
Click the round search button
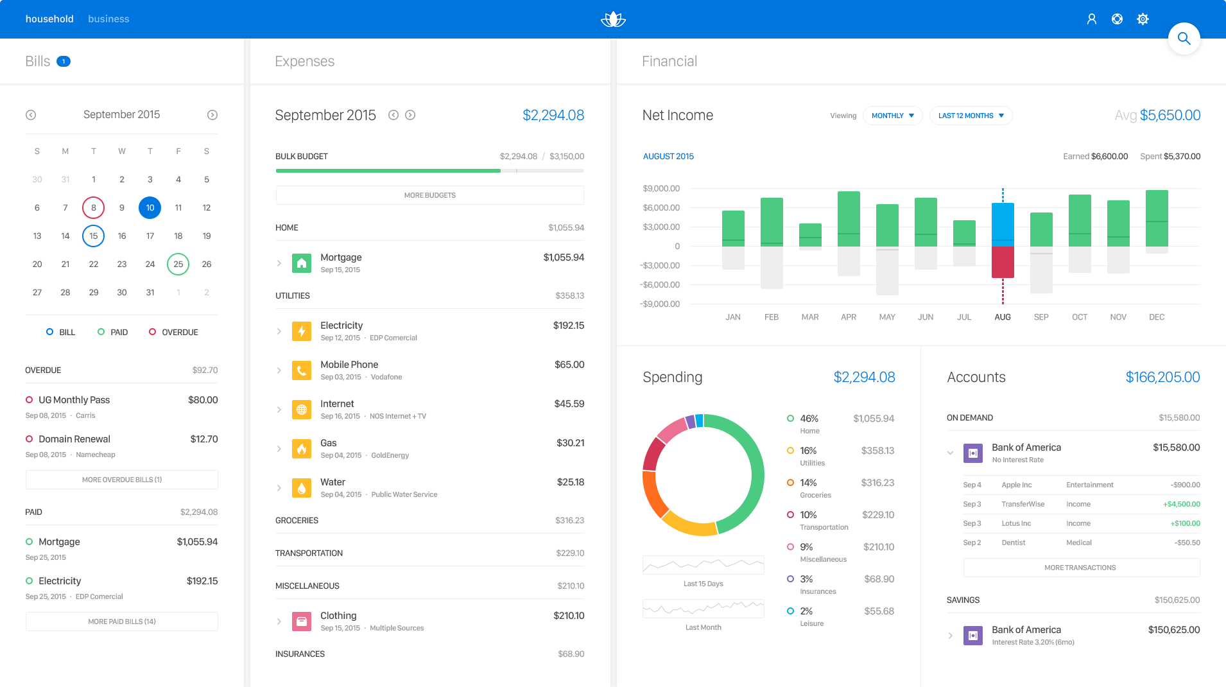1184,39
